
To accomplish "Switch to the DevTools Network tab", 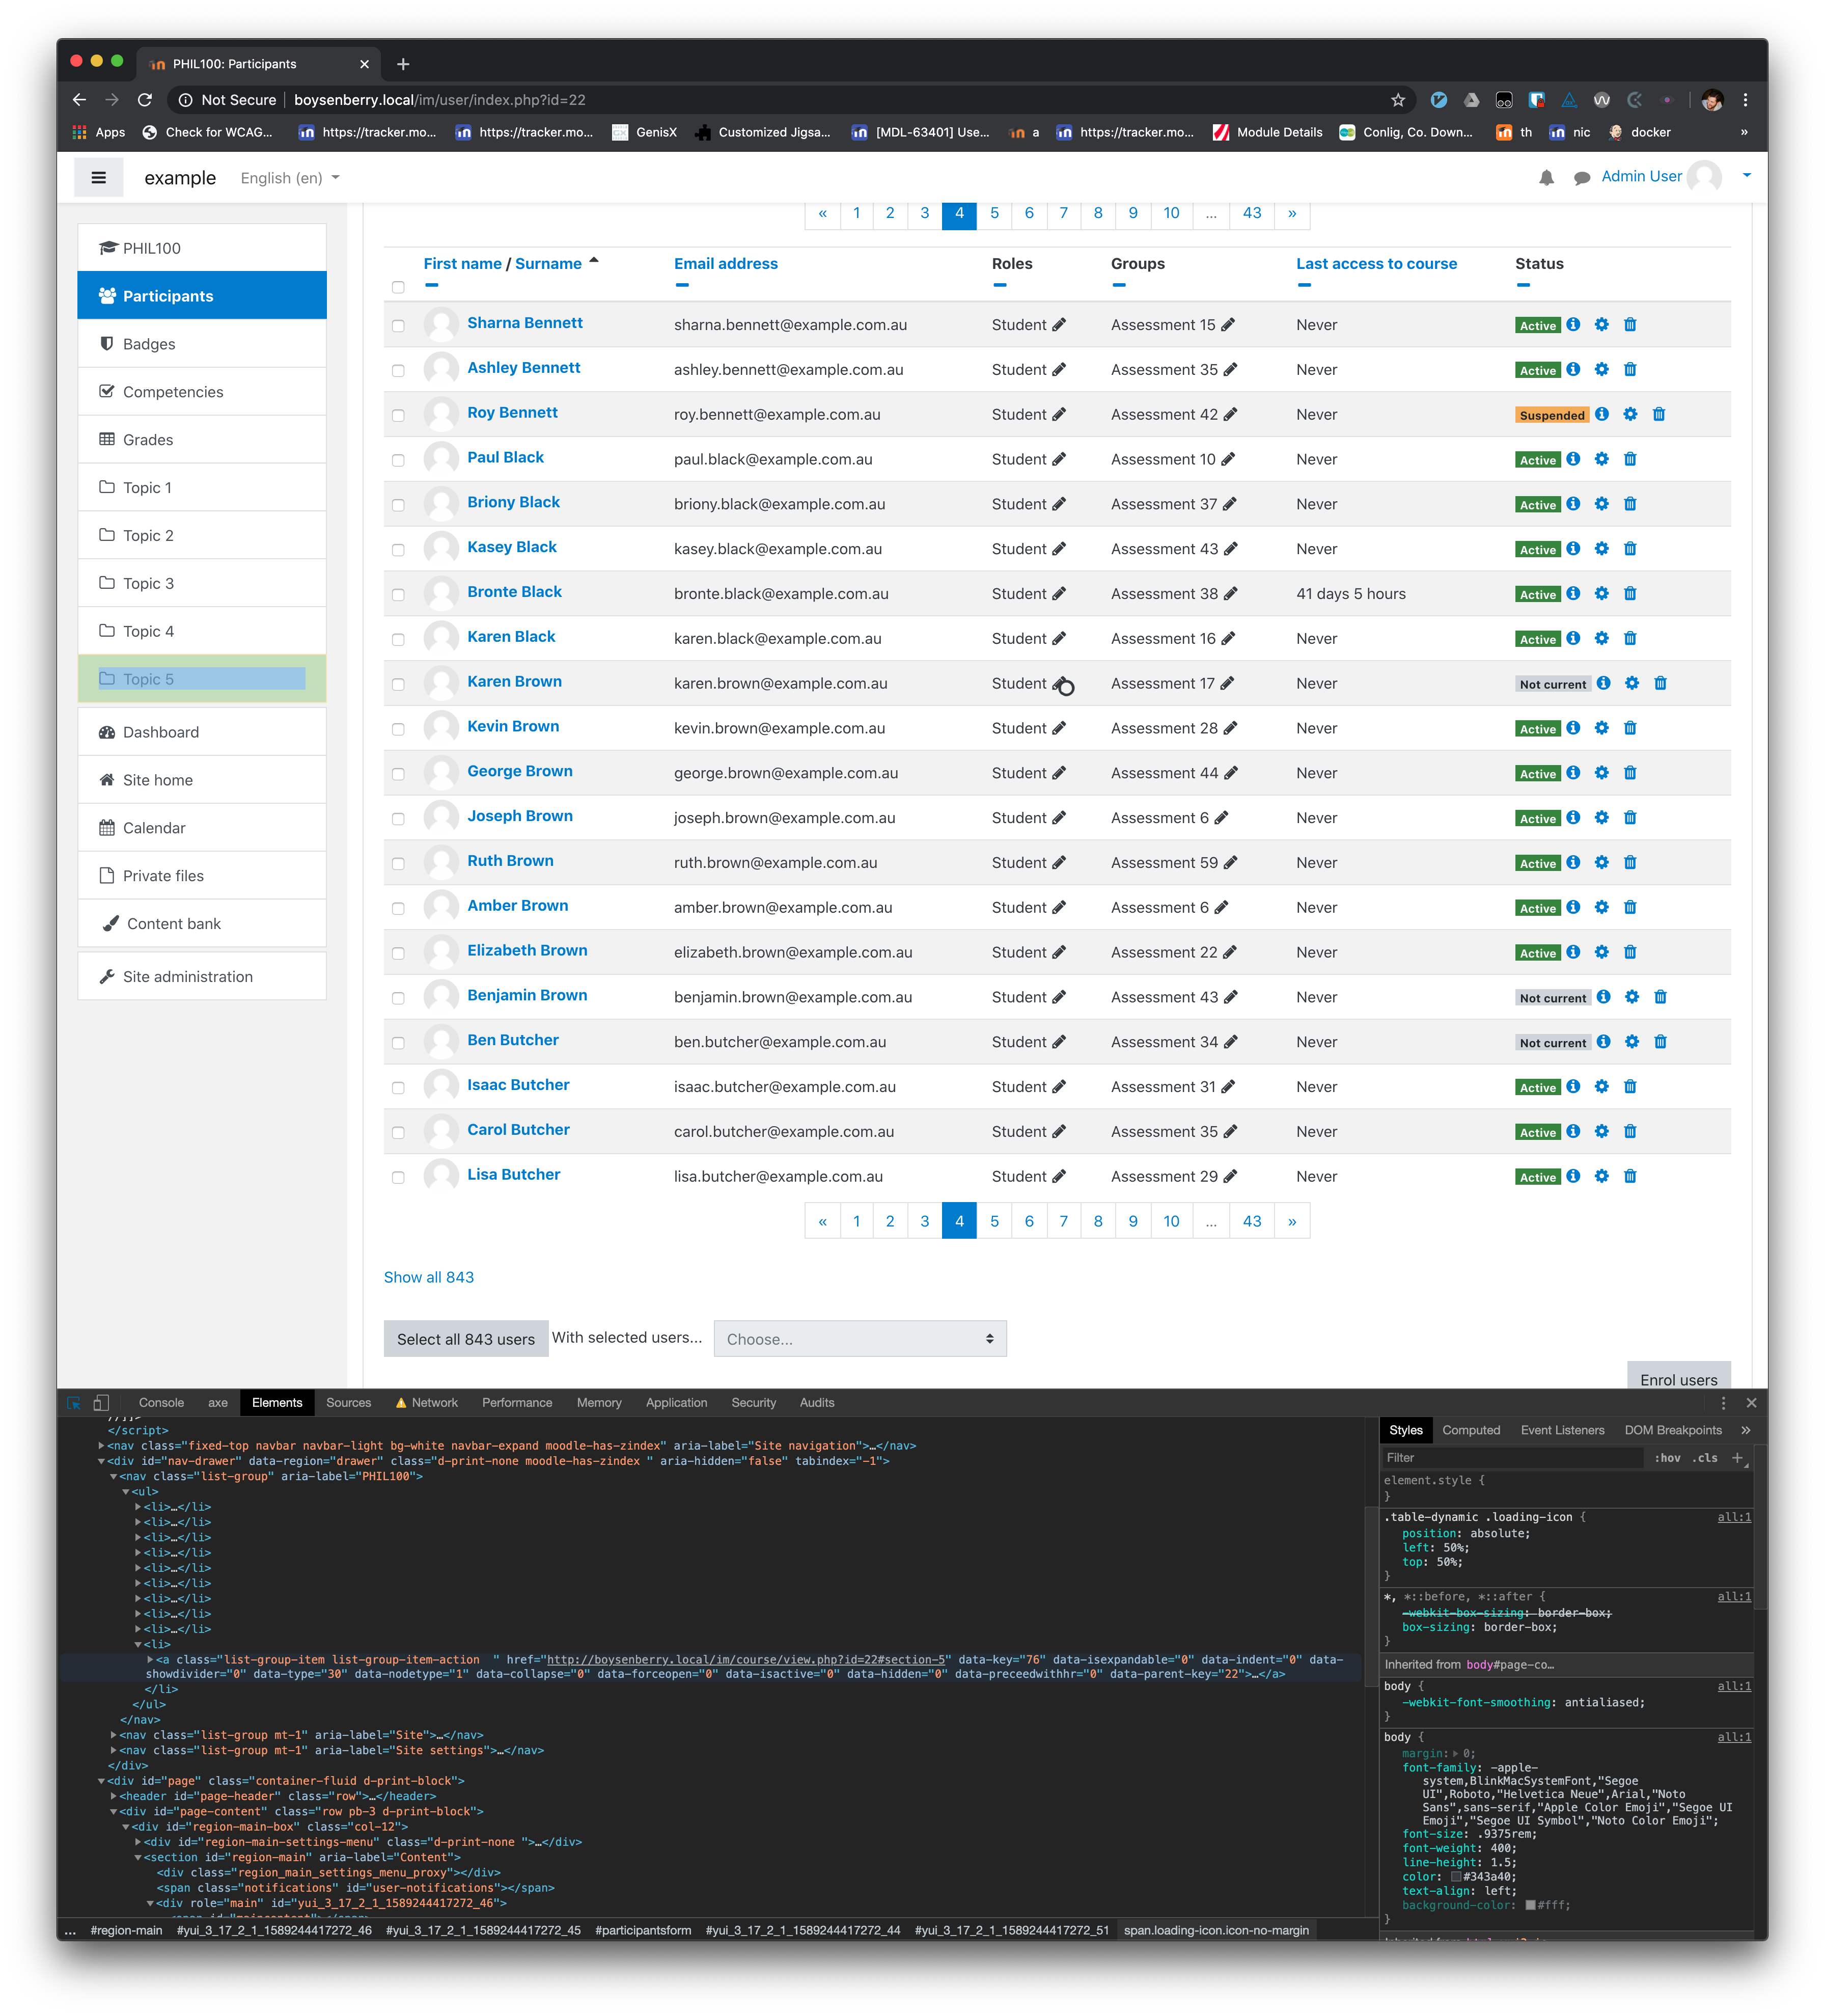I will pos(427,1403).
